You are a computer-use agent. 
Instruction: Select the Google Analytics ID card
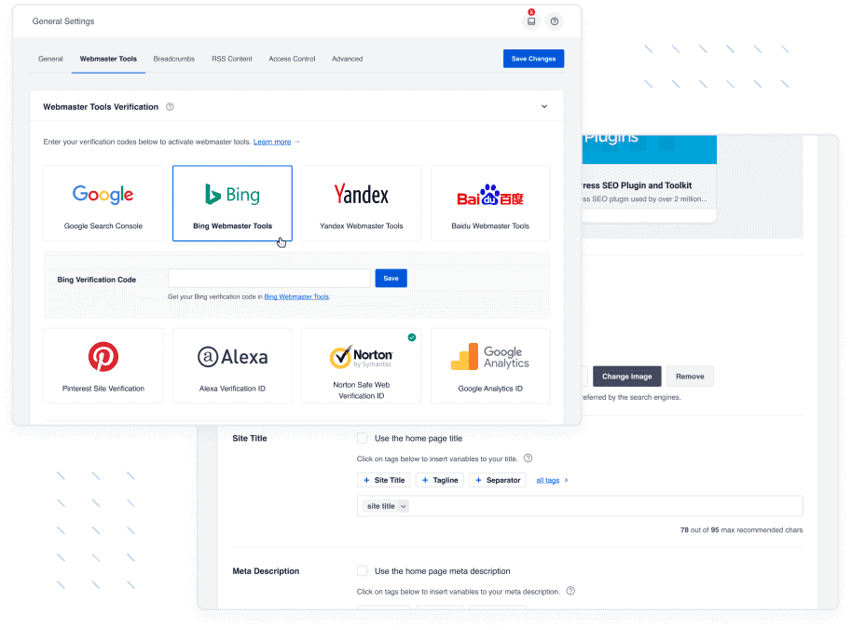[x=490, y=365]
